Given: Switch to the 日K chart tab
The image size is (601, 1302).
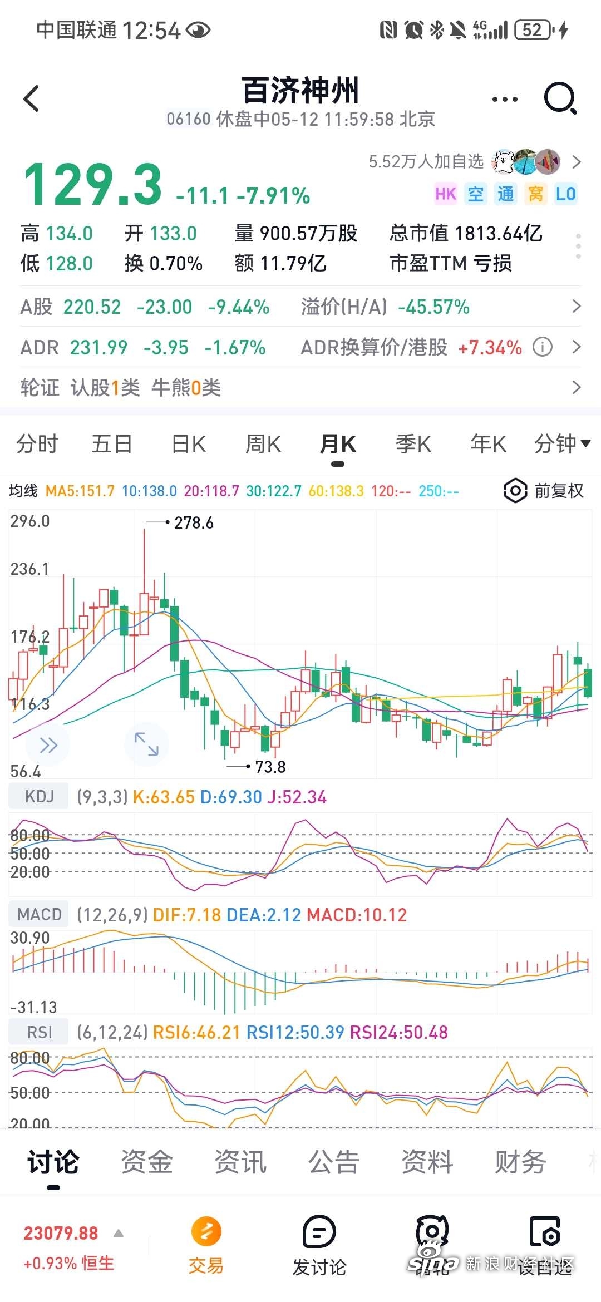Looking at the screenshot, I should point(189,443).
